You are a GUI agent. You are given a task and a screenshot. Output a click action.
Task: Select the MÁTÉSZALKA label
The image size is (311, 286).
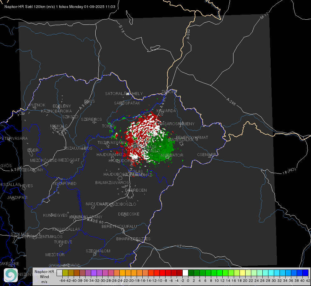pos(181,140)
